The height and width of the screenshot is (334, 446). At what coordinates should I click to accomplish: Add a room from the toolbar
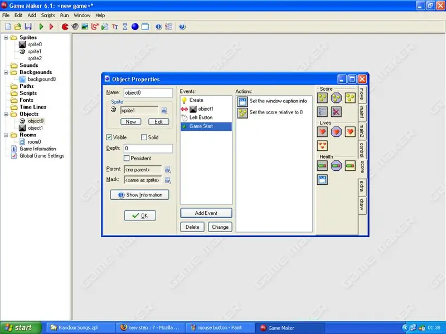(x=145, y=27)
